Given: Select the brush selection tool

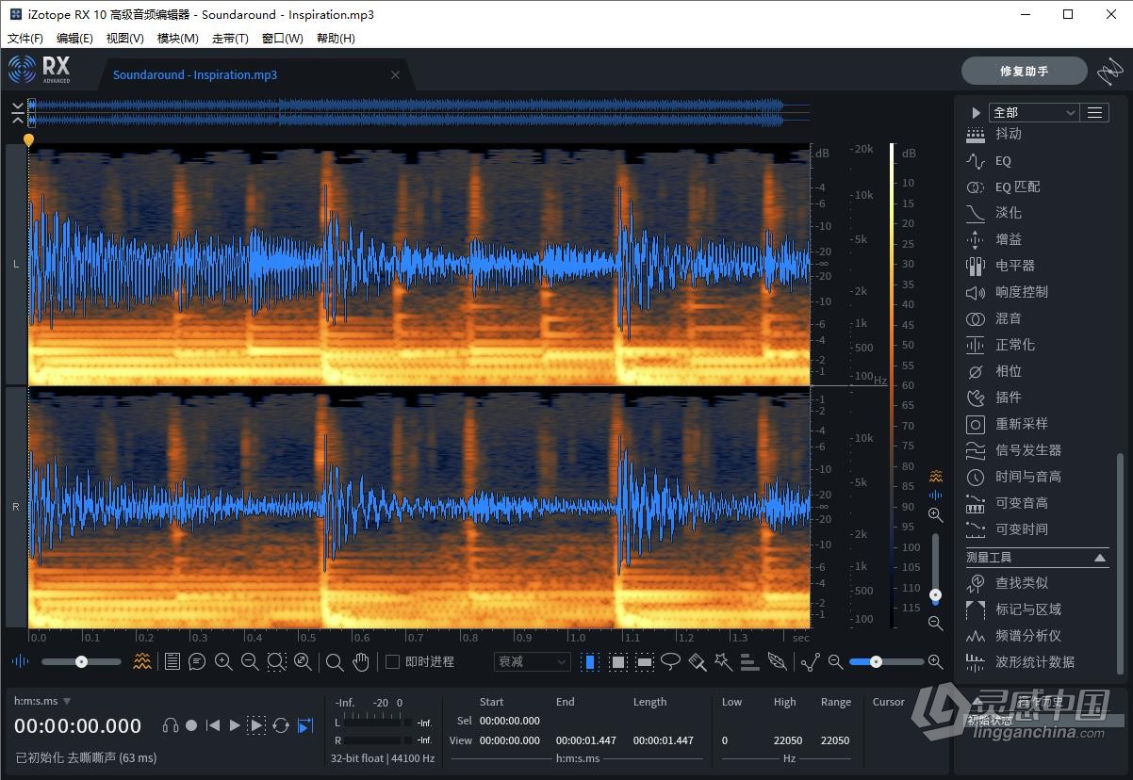Looking at the screenshot, I should coord(698,661).
